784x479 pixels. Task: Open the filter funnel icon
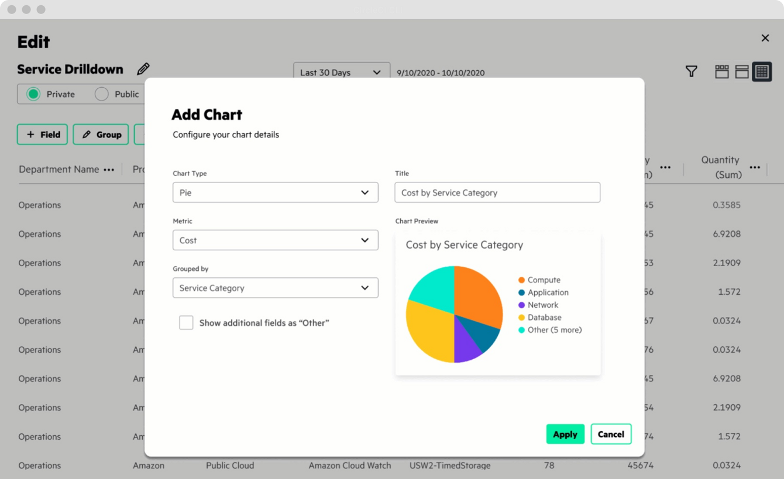pyautogui.click(x=691, y=71)
